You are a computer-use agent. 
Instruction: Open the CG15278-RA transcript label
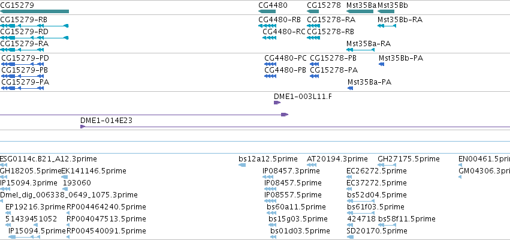pos(331,20)
